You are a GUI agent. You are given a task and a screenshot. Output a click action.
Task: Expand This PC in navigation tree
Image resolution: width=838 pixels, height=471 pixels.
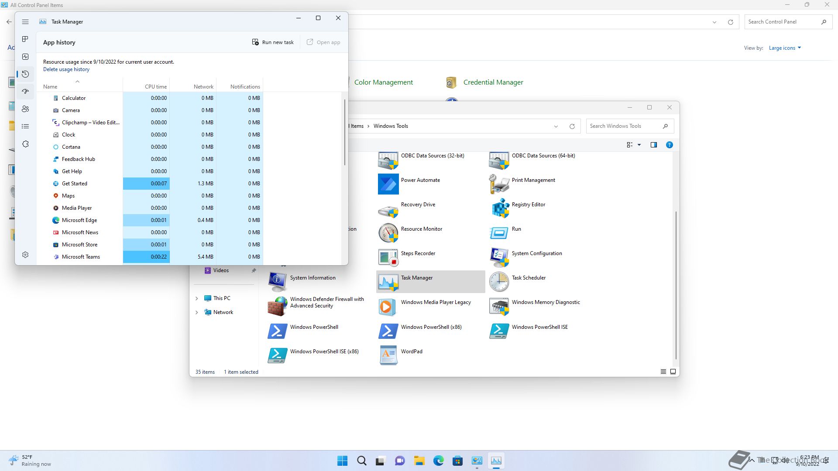196,298
